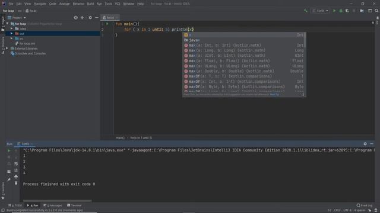This screenshot has height=213, width=380.
Task: Expand the src folder arrow
Action: (11, 38)
